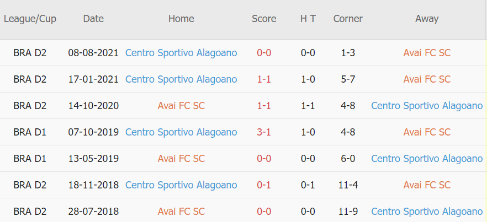Select the Corner column header
The image size is (487, 222).
[x=348, y=19]
